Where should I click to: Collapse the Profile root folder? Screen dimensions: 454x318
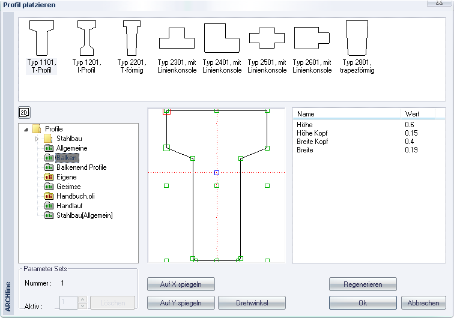[x=26, y=130]
